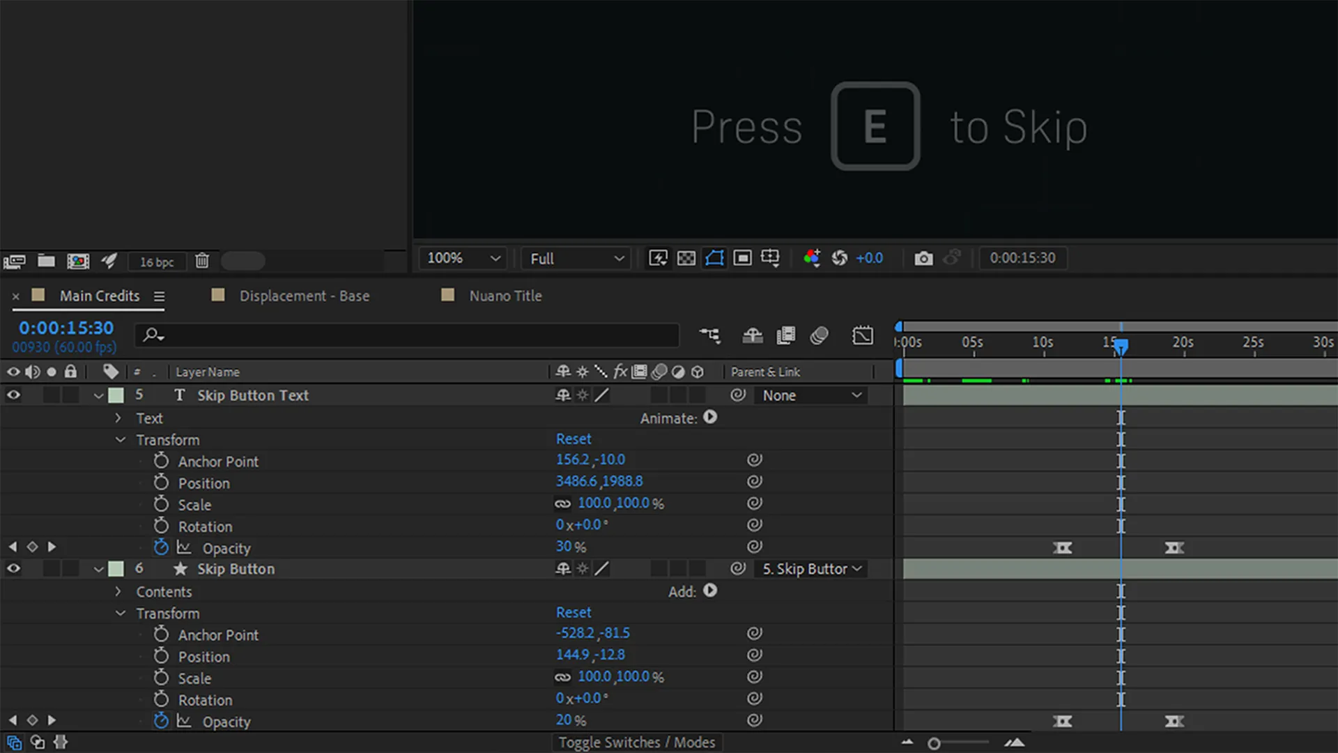This screenshot has width=1338, height=753.
Task: Open composition mini-flowchart icon
Action: point(710,335)
